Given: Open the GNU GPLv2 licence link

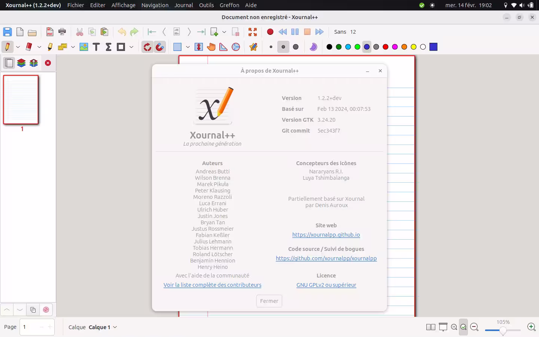Looking at the screenshot, I should coord(326,285).
